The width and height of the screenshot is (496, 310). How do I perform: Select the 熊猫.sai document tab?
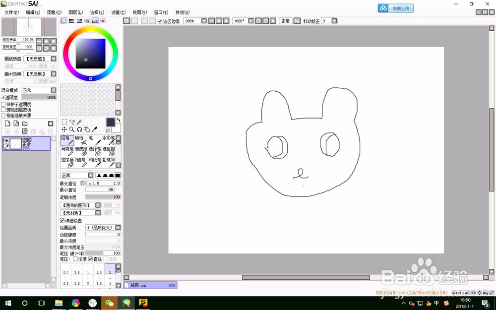click(150, 285)
